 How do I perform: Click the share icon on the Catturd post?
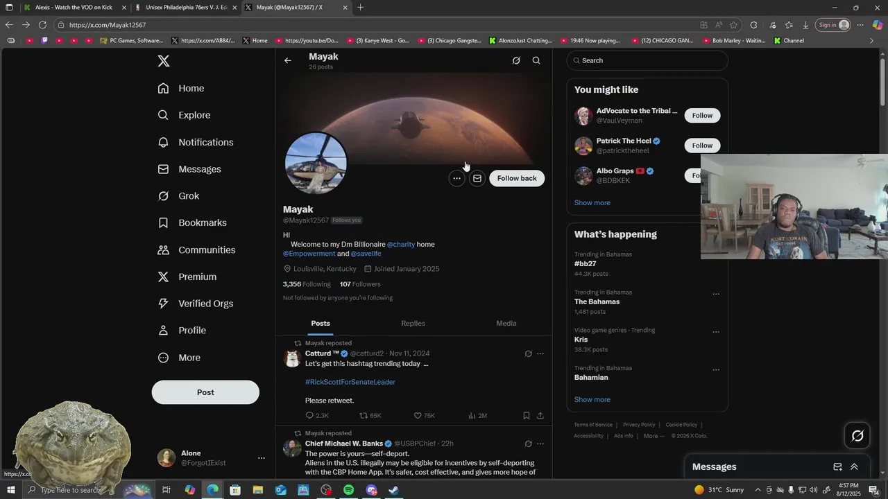540,416
